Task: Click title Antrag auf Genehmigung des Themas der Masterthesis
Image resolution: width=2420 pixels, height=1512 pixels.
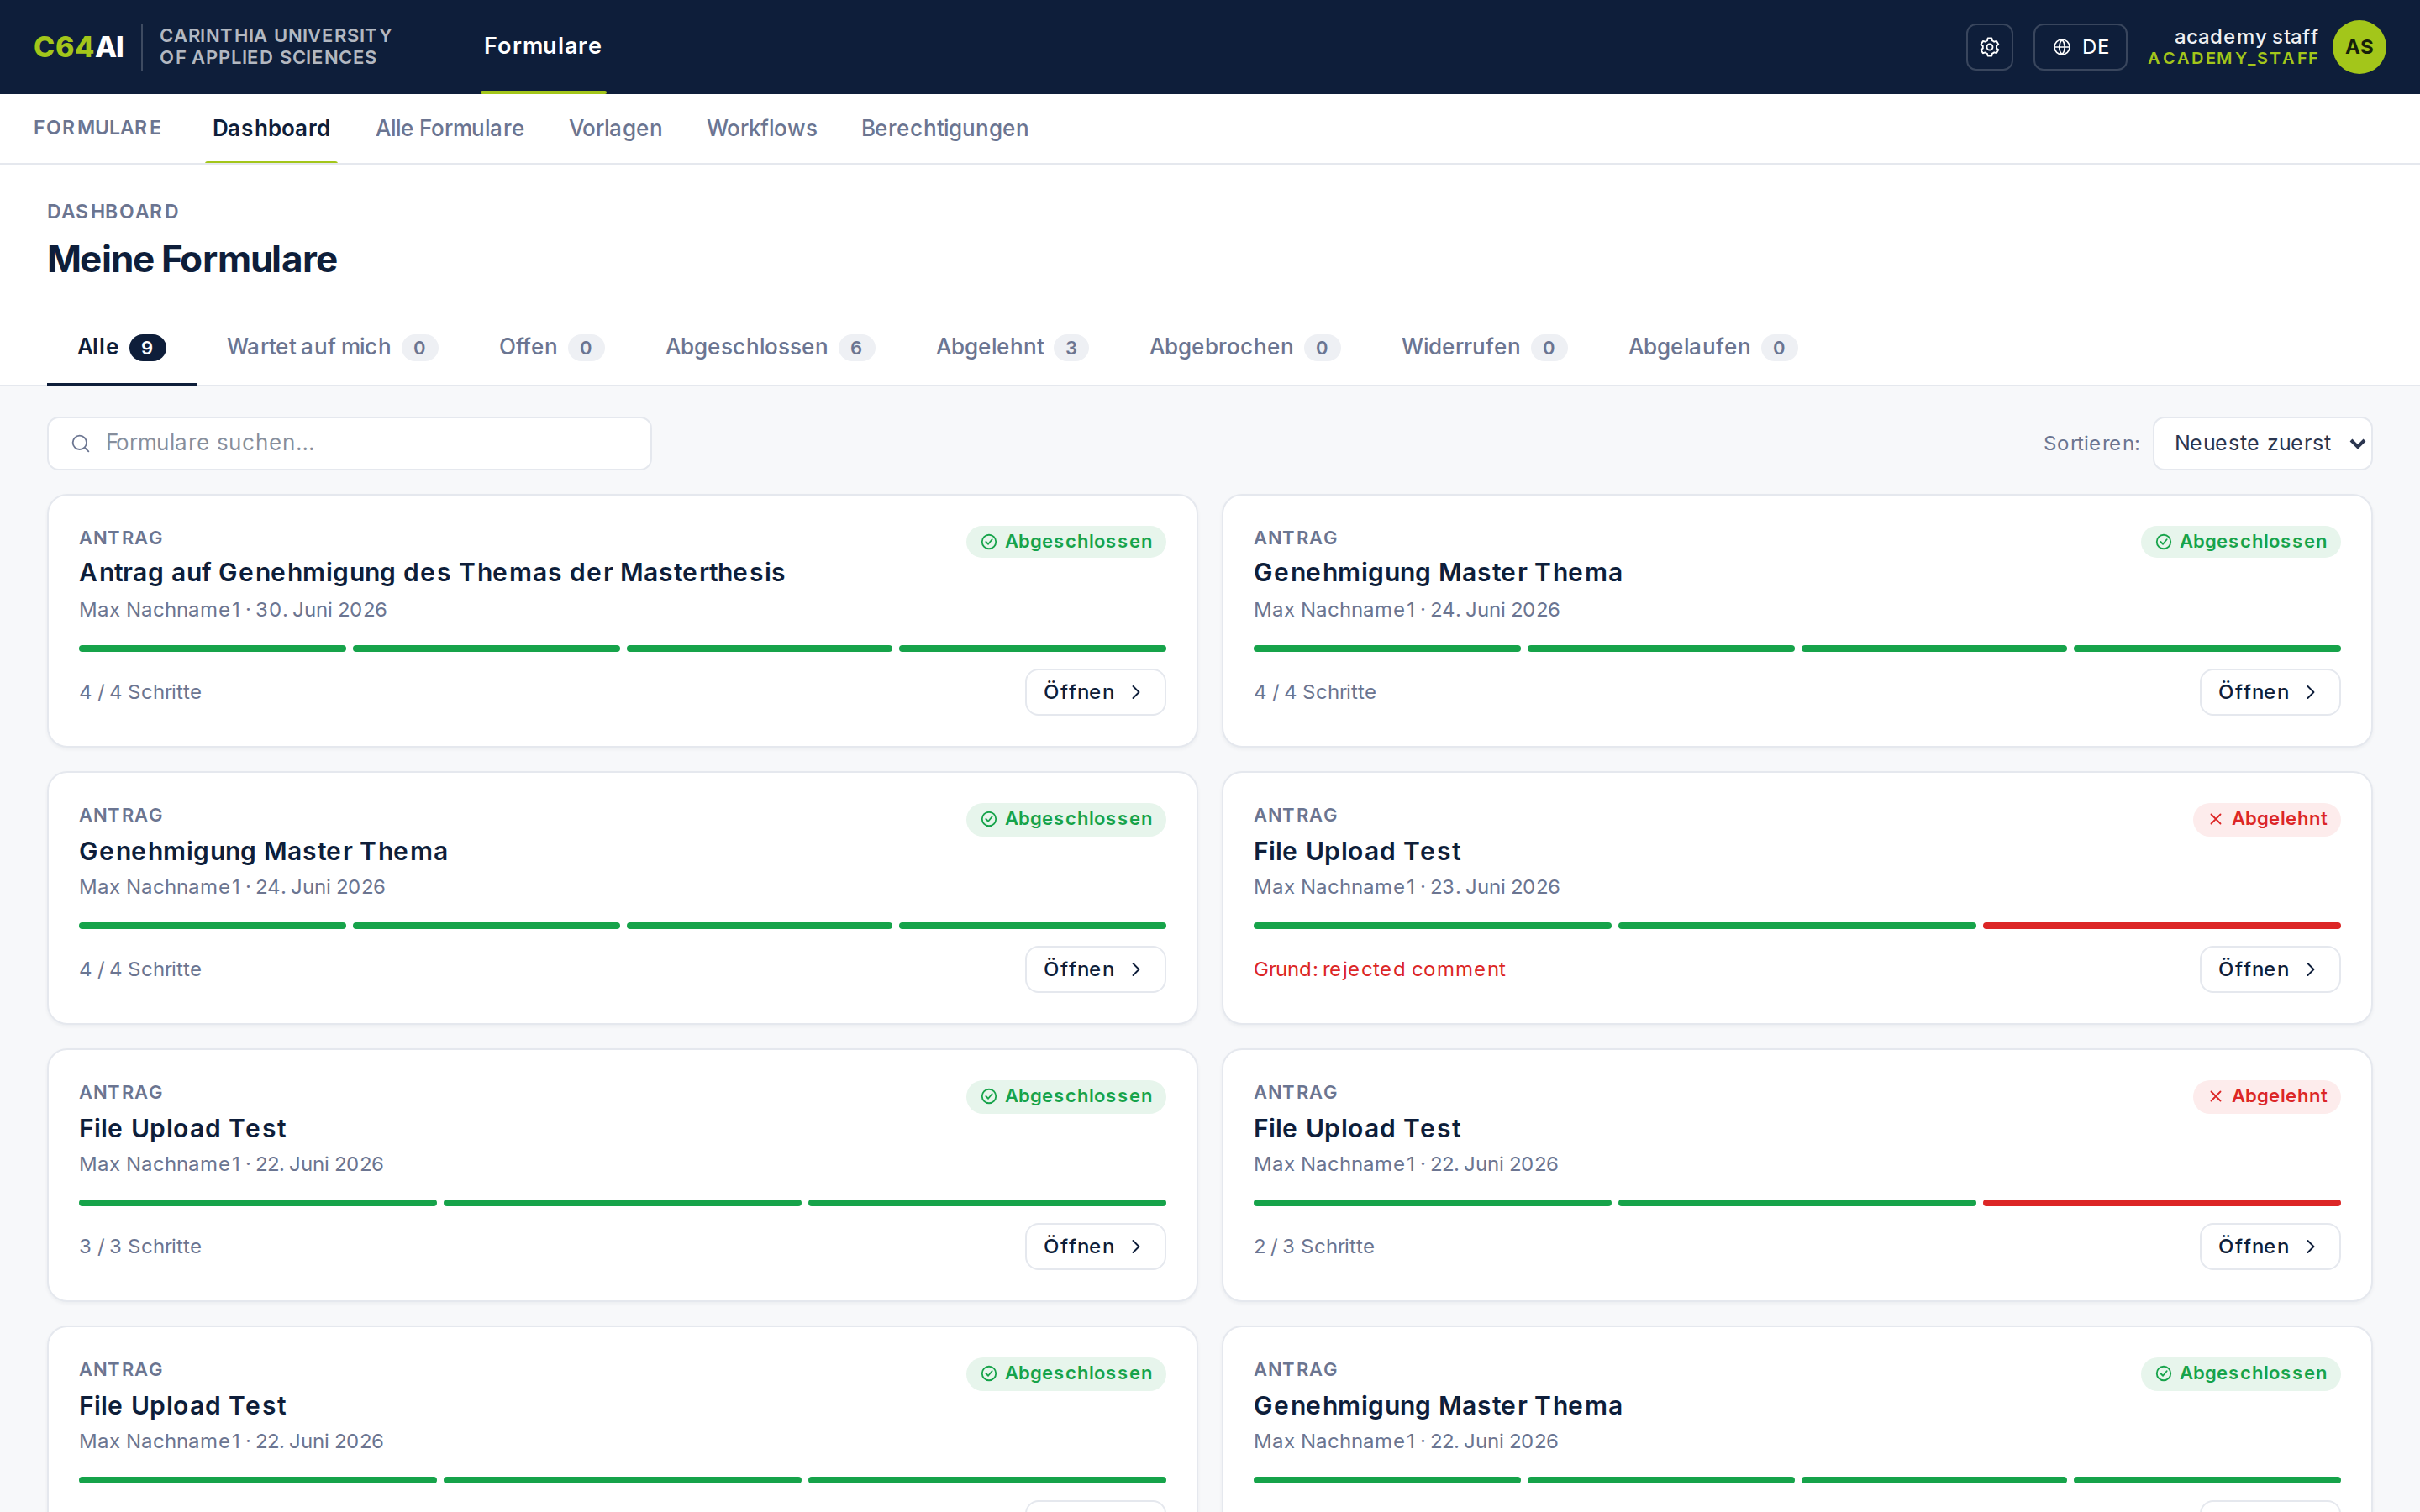Action: 432,572
